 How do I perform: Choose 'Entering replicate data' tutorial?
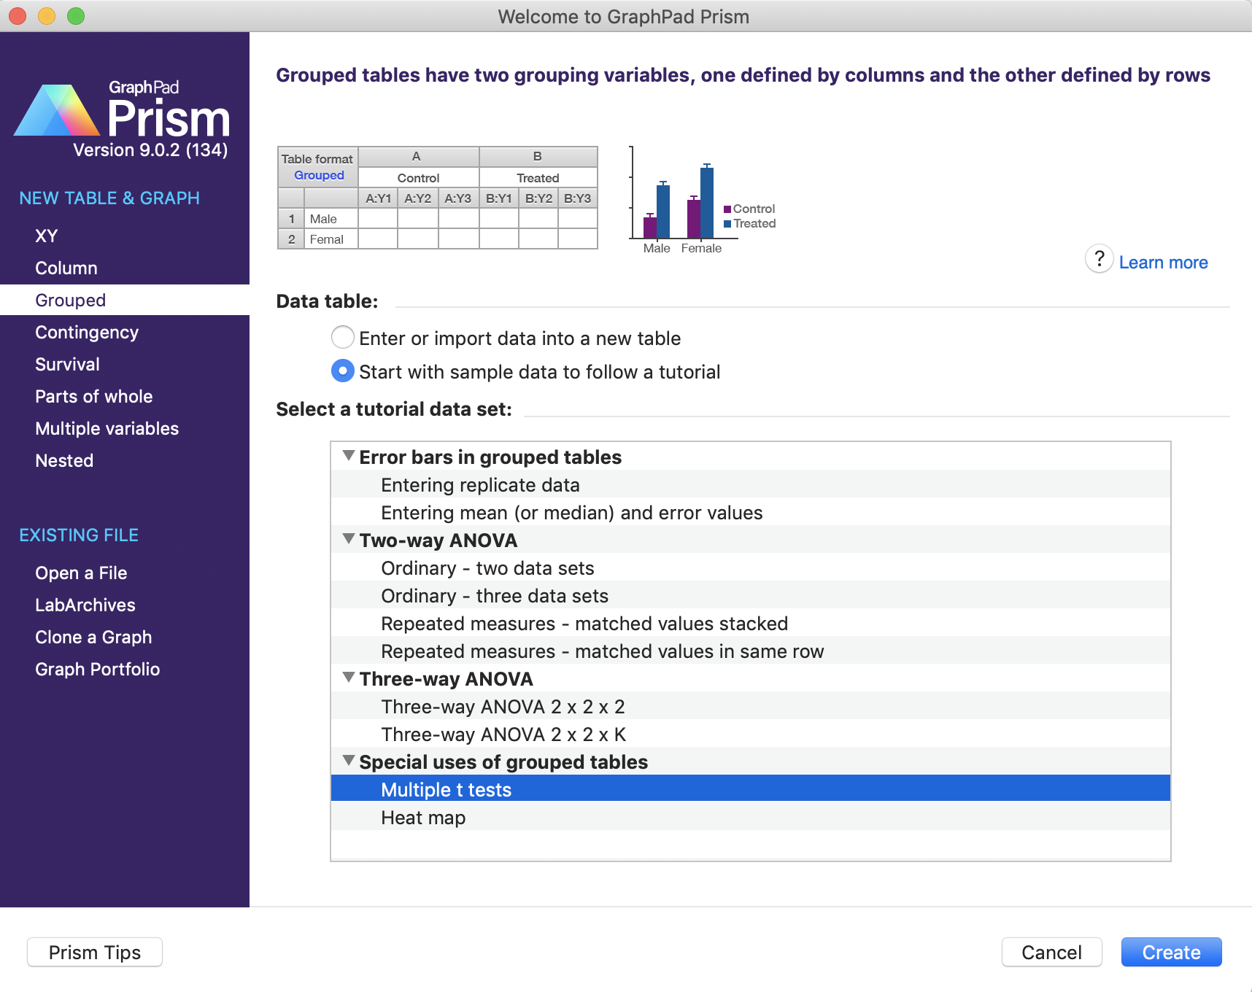point(480,485)
